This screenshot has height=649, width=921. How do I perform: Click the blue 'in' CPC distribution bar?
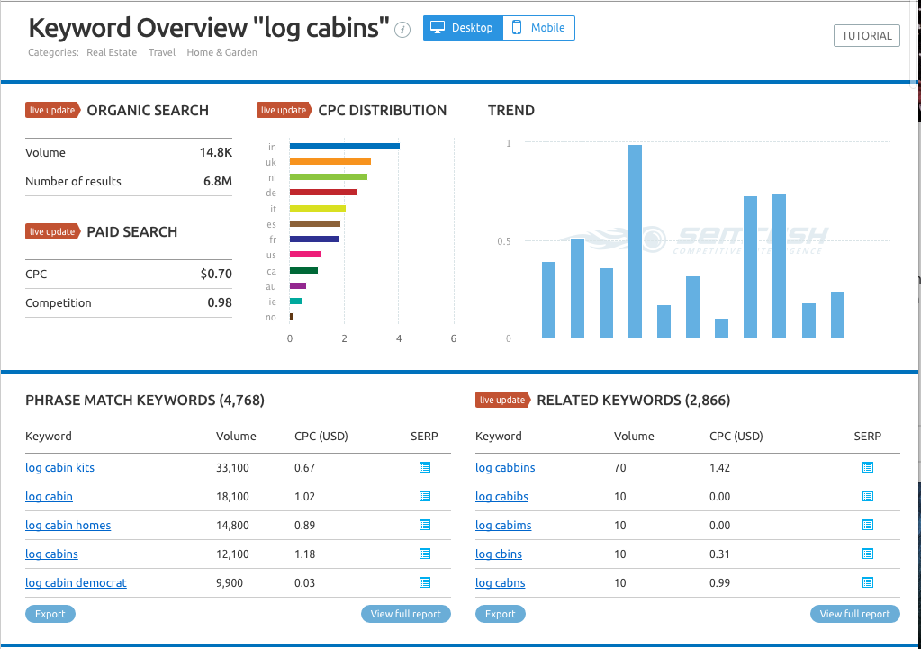[x=344, y=146]
